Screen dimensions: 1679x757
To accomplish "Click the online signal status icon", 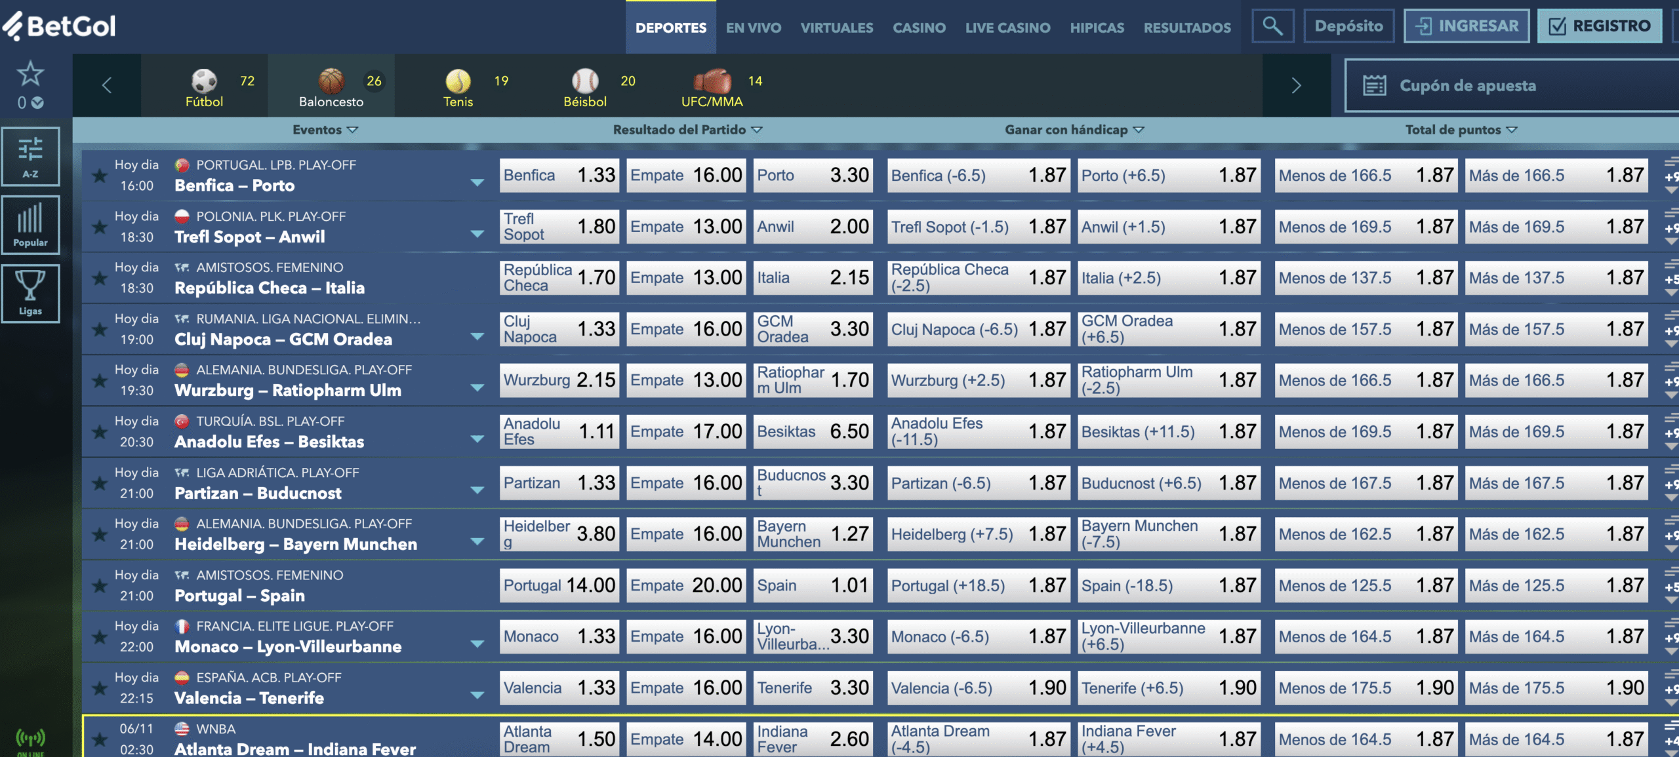I will 30,739.
